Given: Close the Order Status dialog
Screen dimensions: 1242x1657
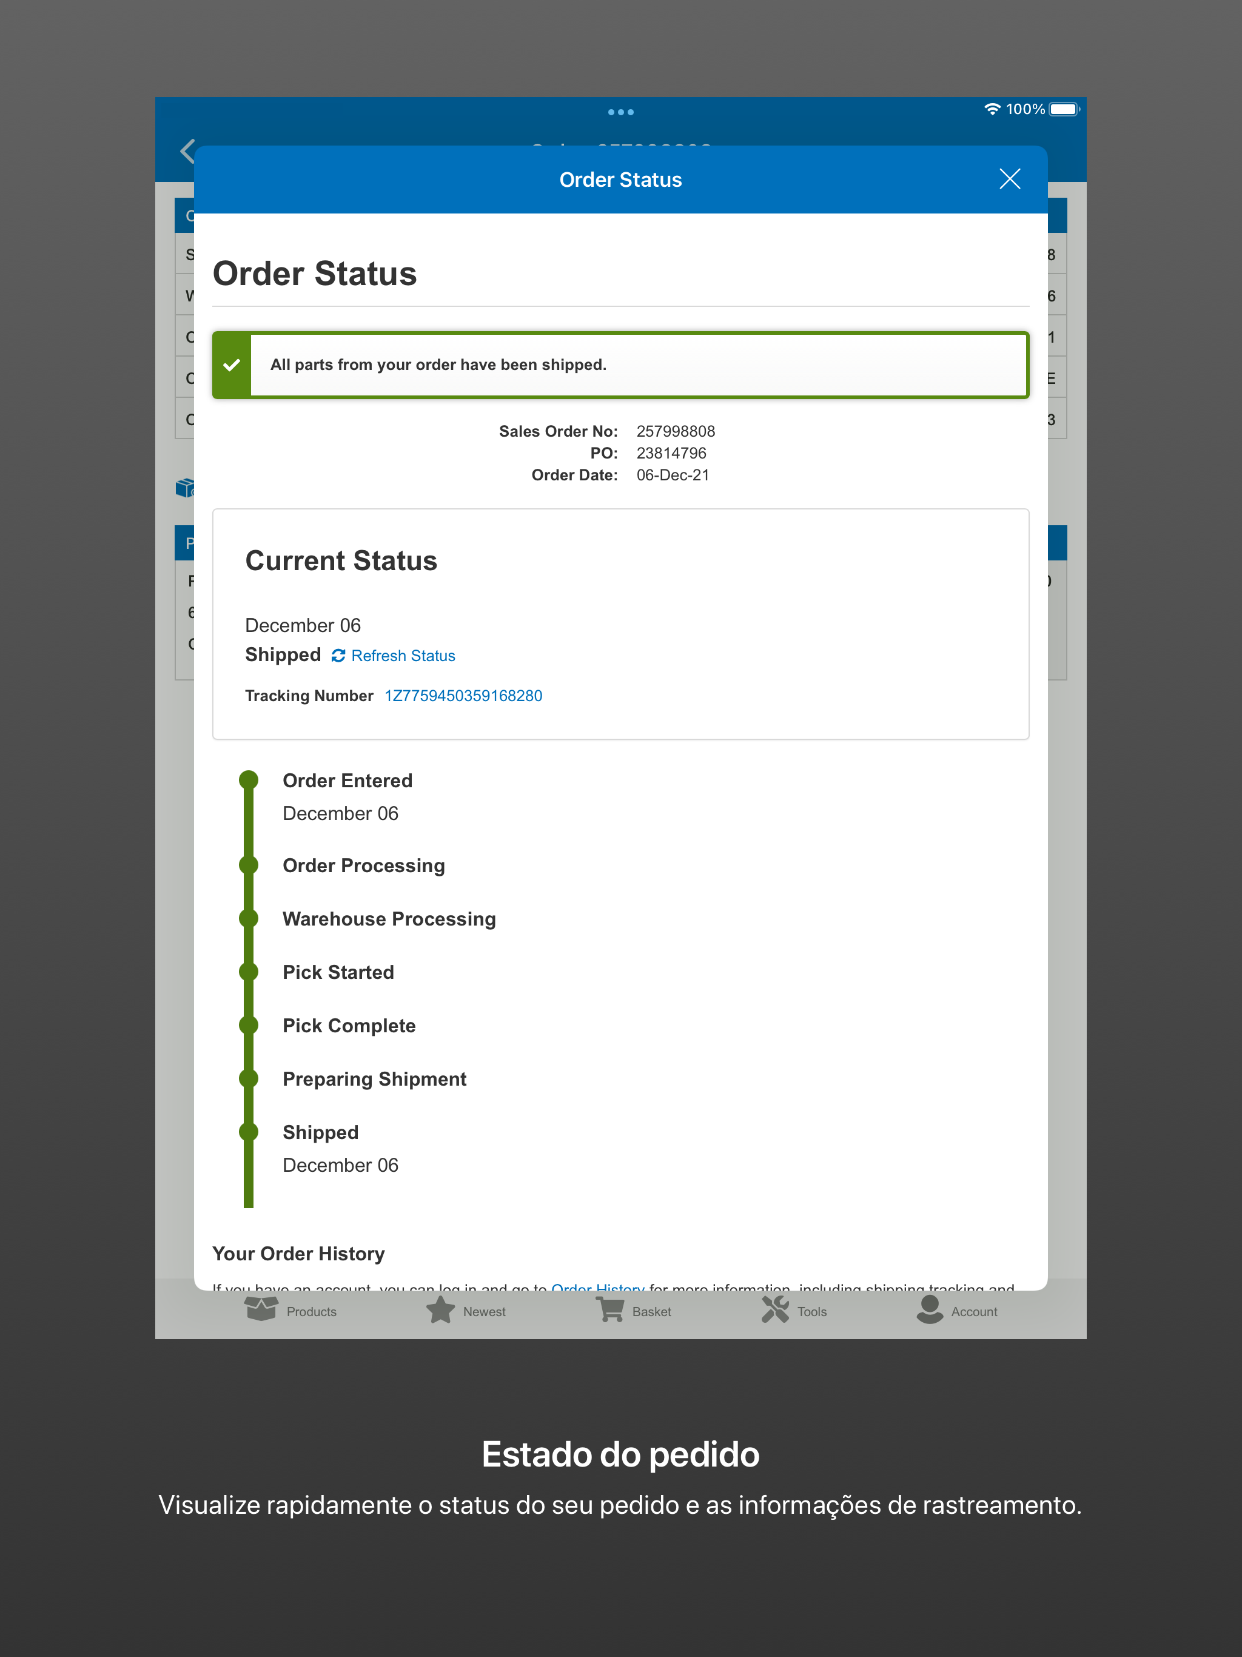Looking at the screenshot, I should pos(1010,179).
